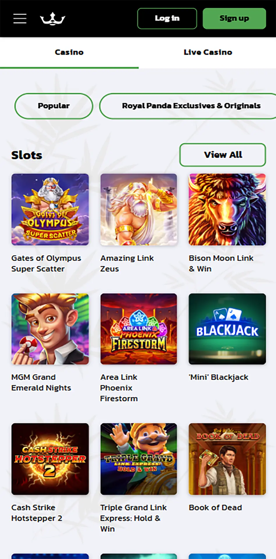Viewport: 276px width, 559px height.
Task: Click the Royal Panda crown logo
Action: (53, 19)
